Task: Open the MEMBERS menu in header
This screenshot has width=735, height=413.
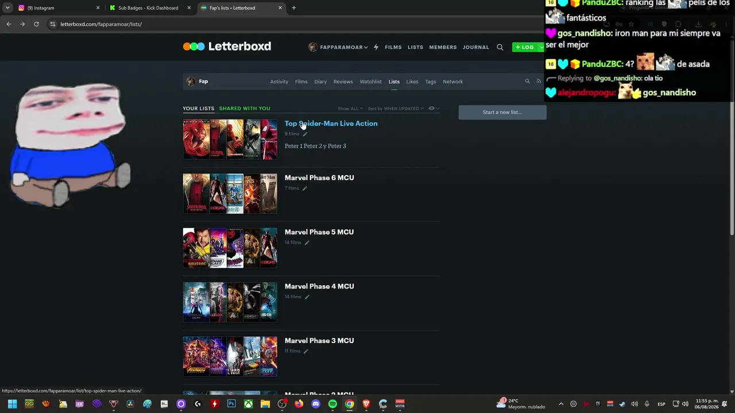Action: (443, 47)
